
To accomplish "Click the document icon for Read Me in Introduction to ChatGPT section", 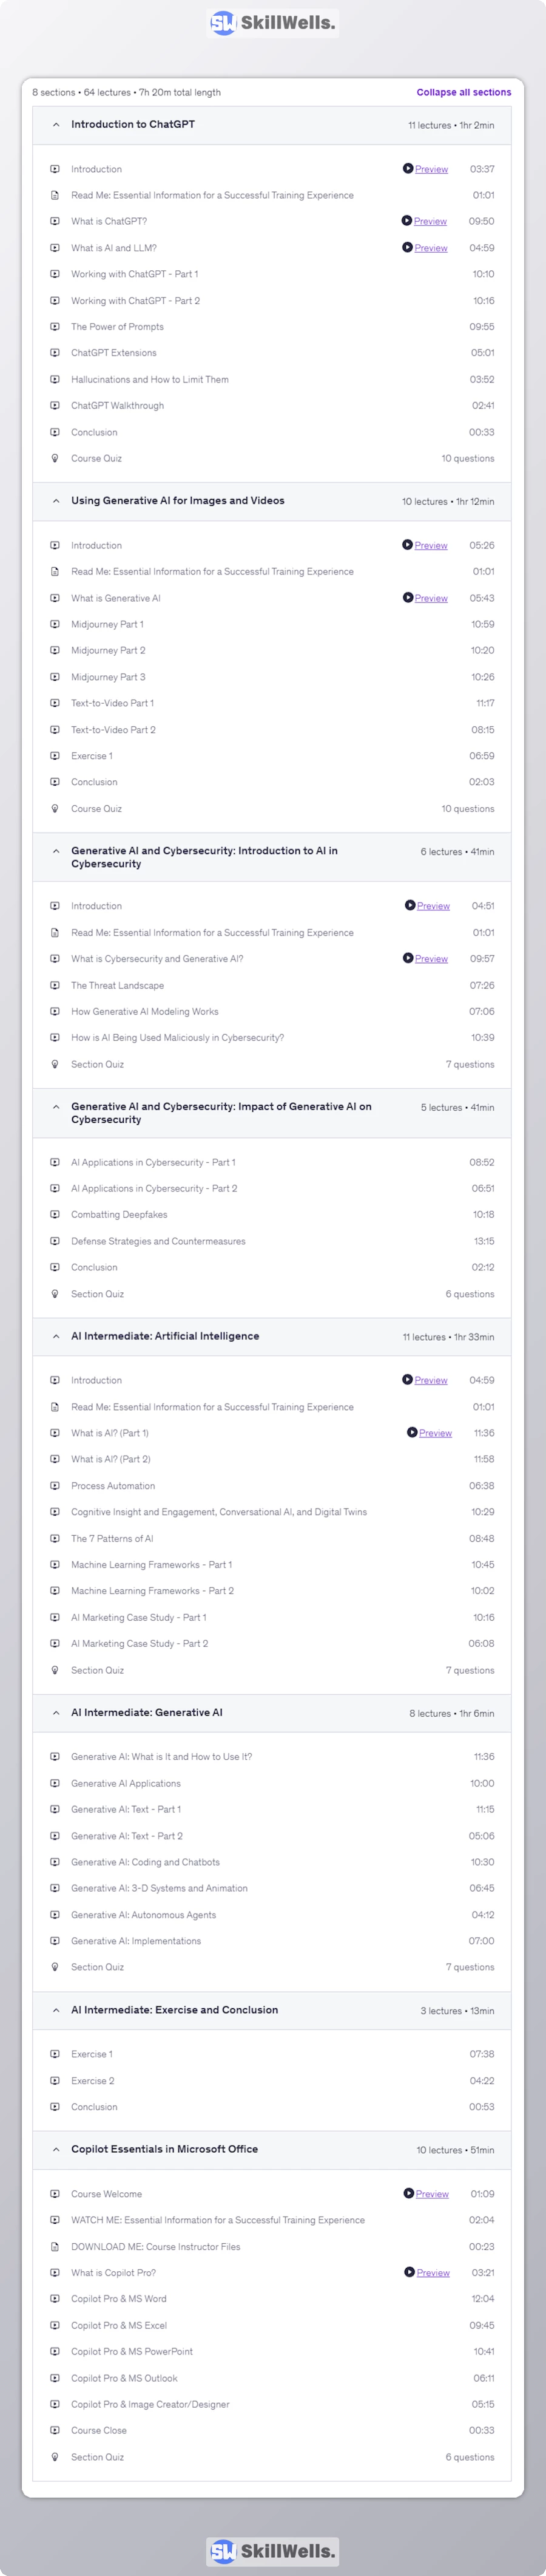I will [x=55, y=195].
